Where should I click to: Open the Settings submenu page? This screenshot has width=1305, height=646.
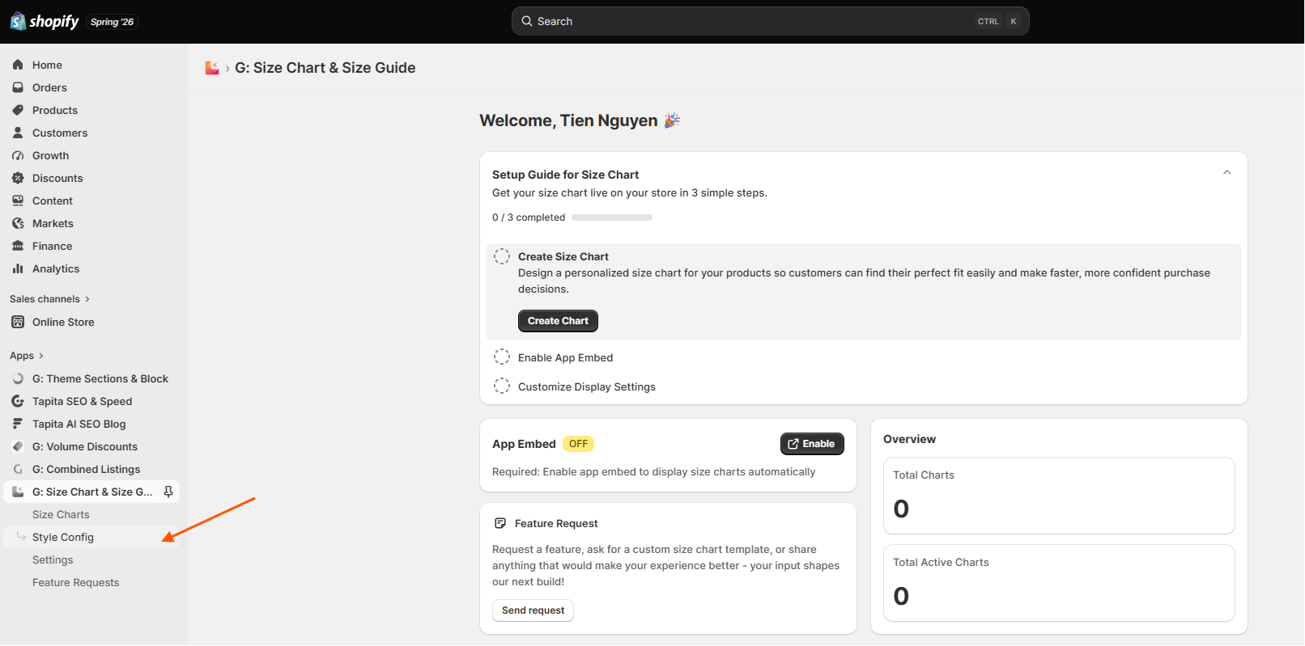click(x=91, y=559)
